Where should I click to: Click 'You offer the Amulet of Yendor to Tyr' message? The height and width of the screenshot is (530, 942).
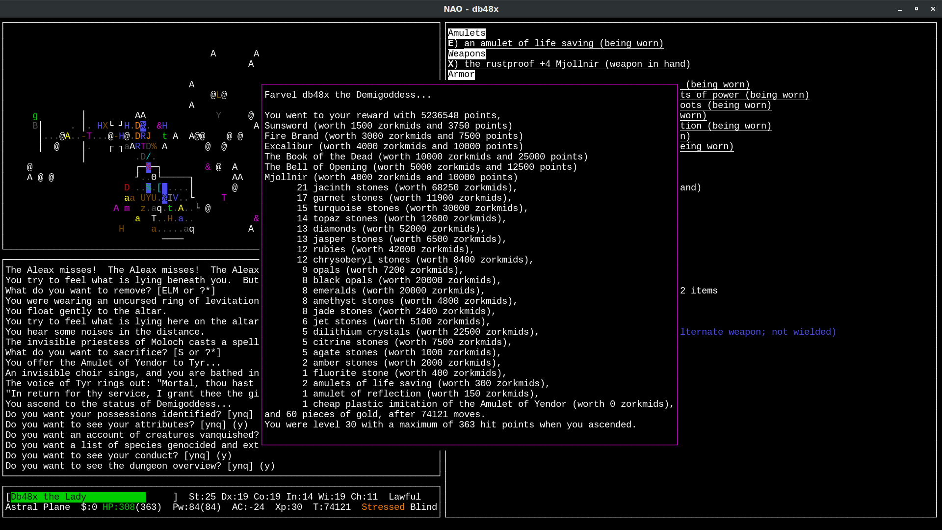pyautogui.click(x=113, y=363)
